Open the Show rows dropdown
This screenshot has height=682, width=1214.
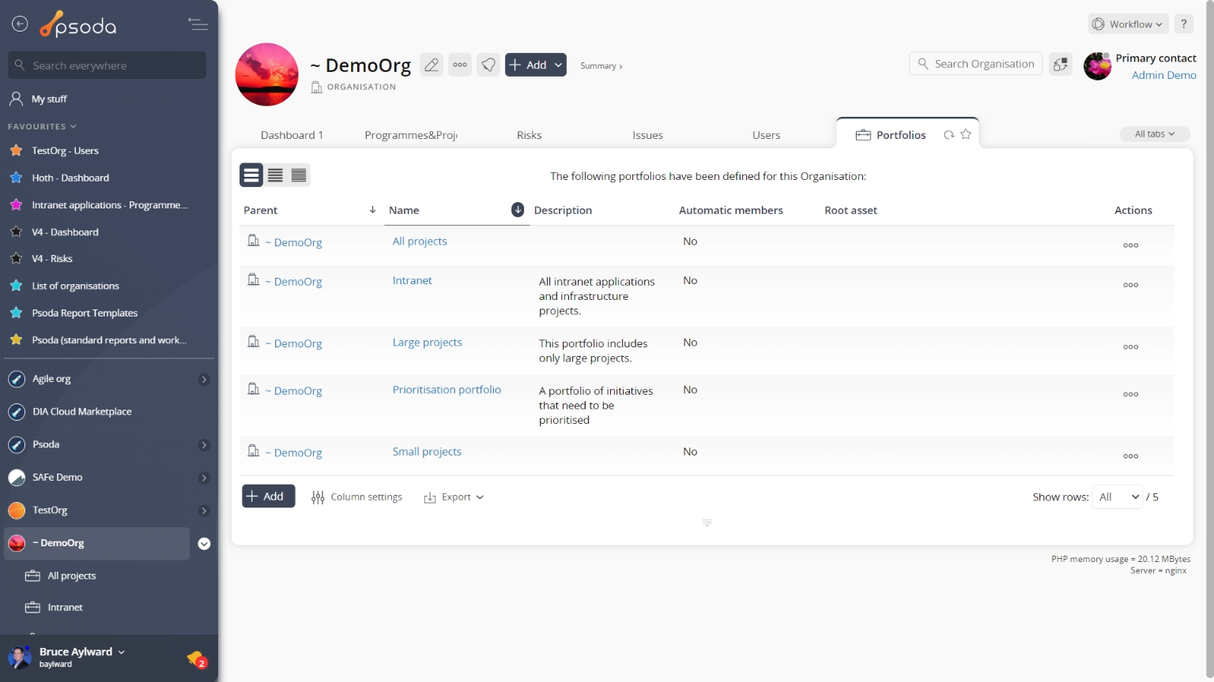point(1118,497)
